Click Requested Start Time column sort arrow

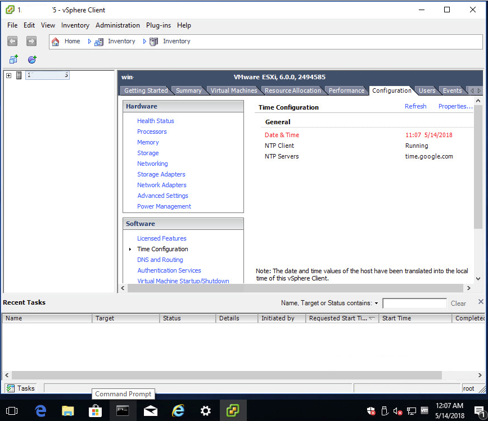coord(372,318)
